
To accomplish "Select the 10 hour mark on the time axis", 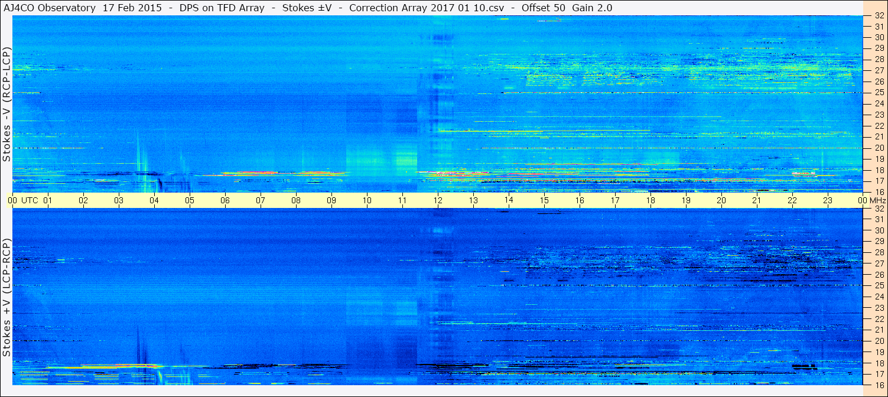I will (367, 200).
